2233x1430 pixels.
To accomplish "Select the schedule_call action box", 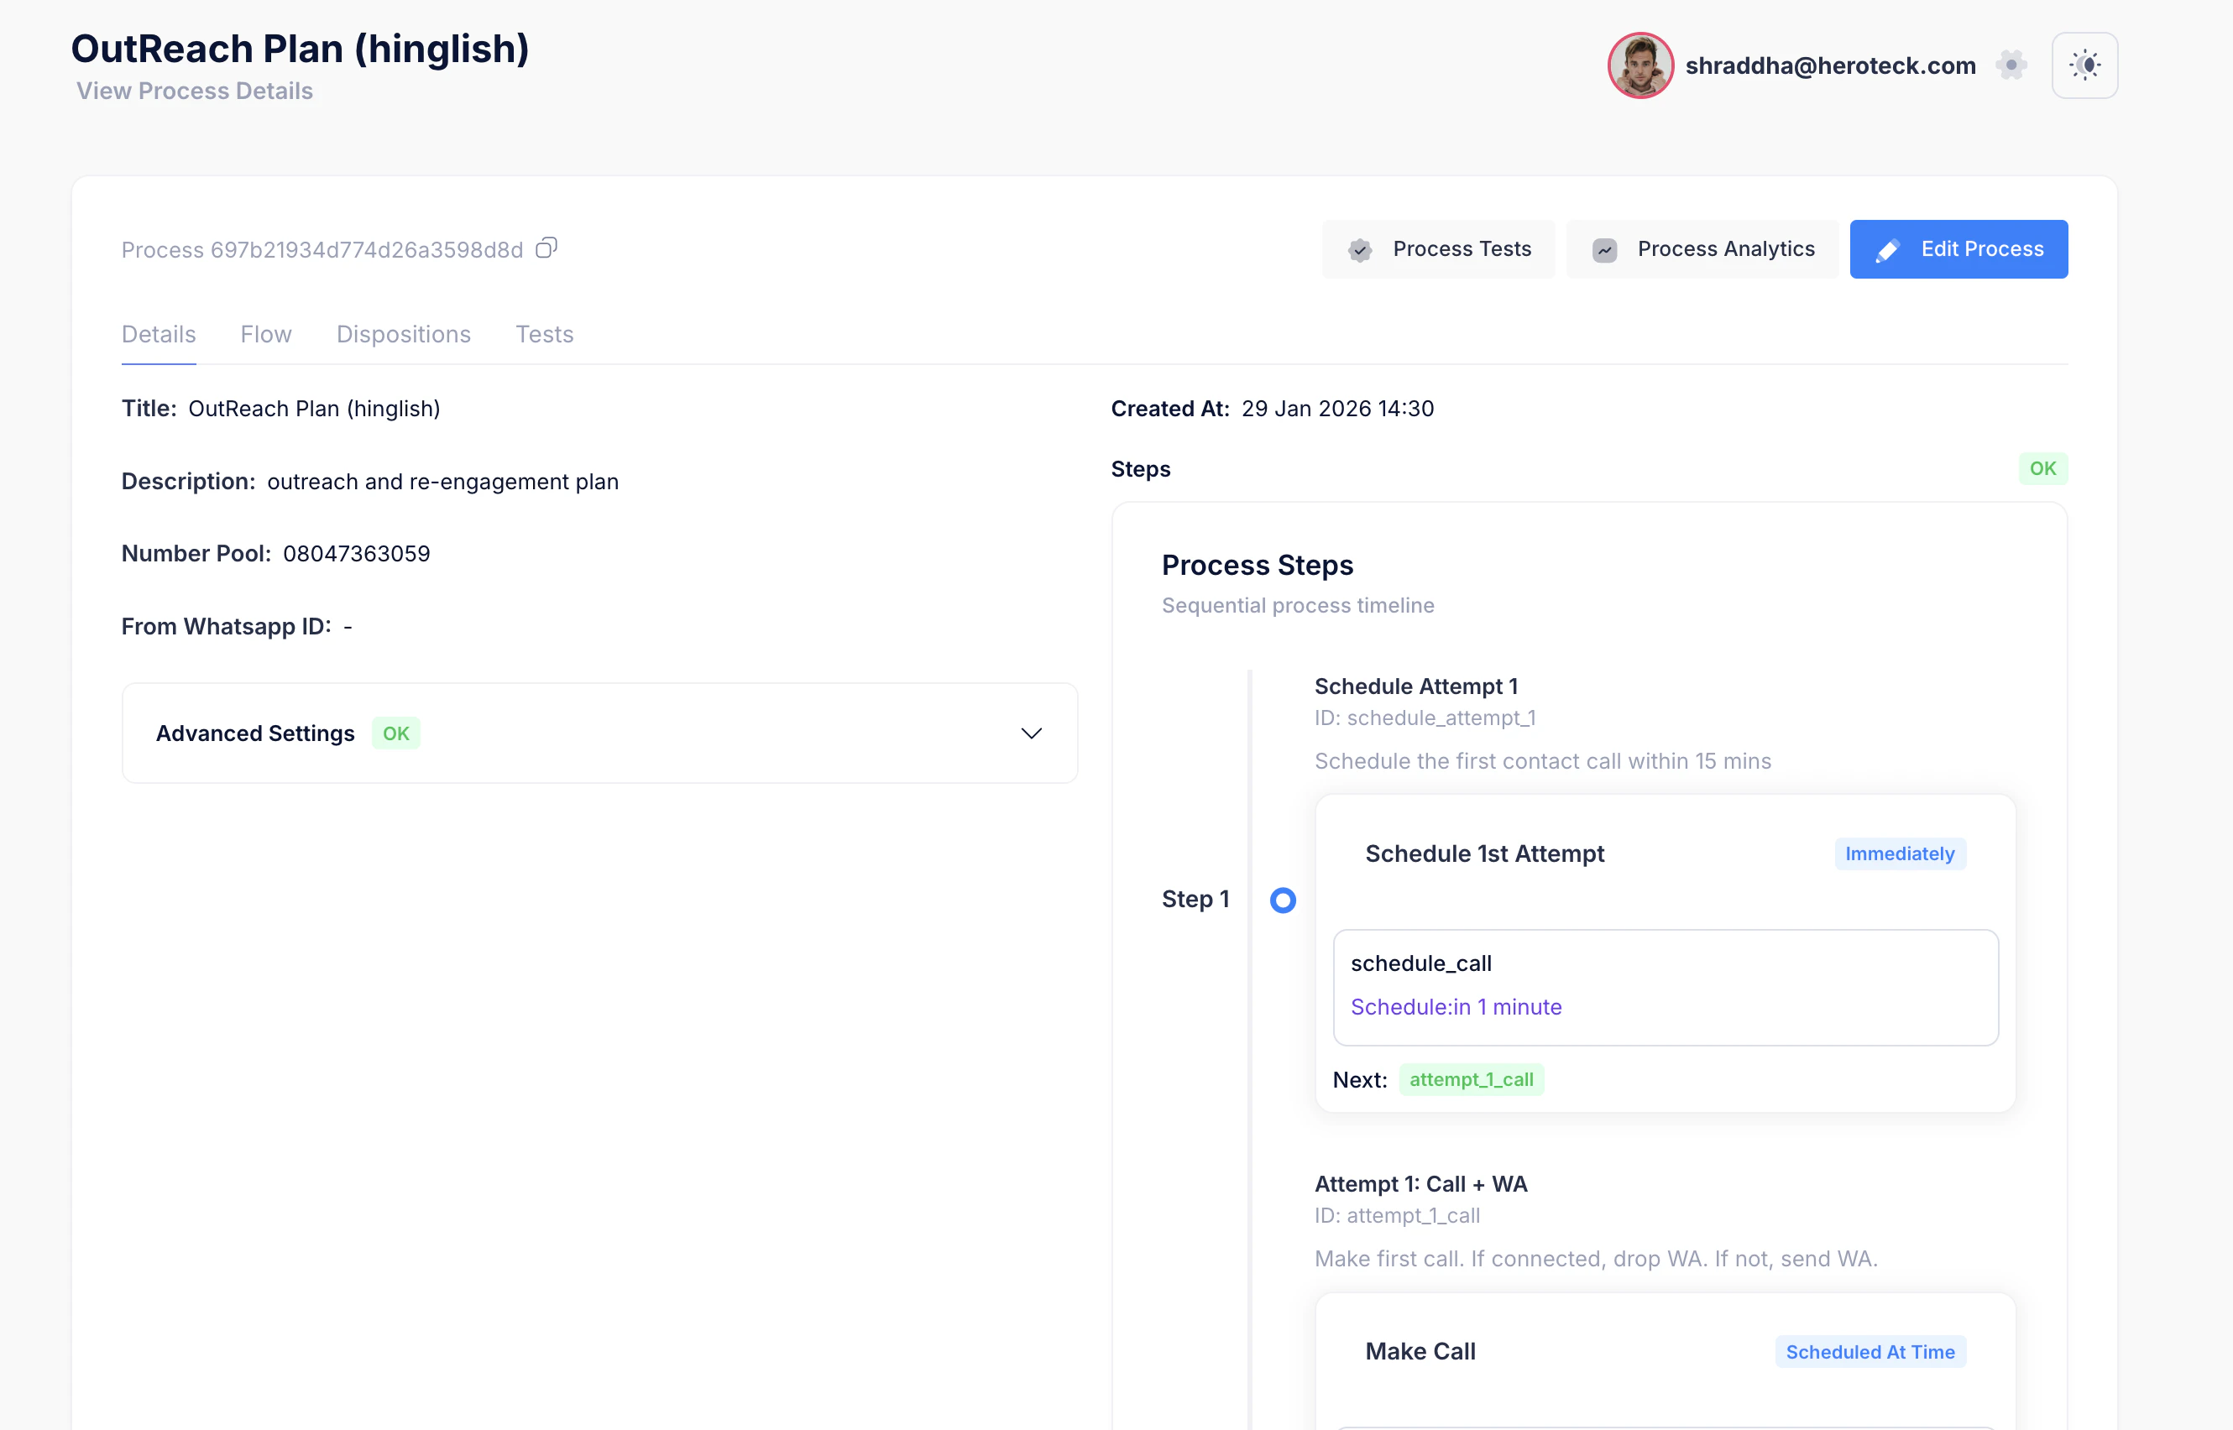I will point(1665,986).
